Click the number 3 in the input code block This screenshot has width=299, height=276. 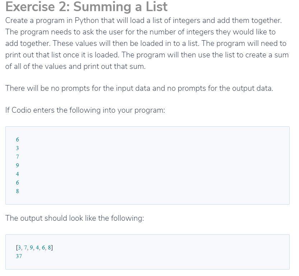[x=17, y=148]
